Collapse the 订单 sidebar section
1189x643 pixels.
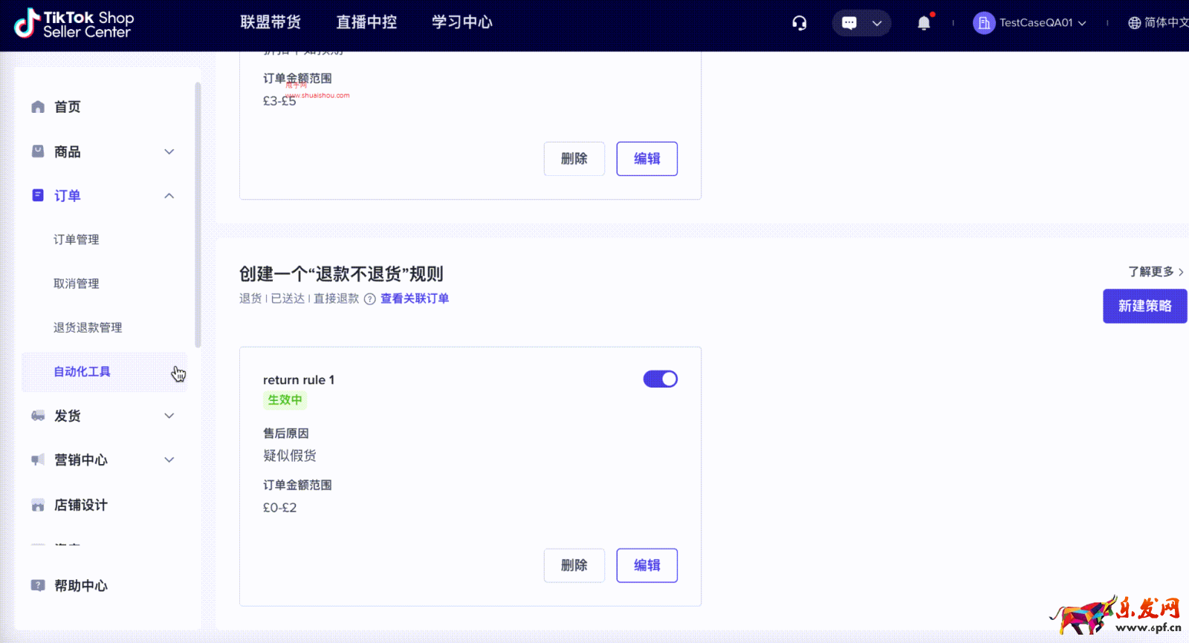(x=169, y=195)
